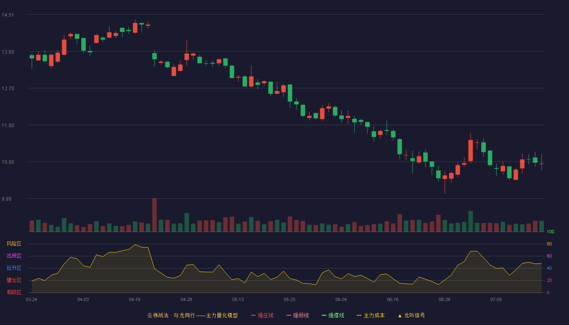Toggle the 主力成本 legend series
This screenshot has width=569, height=325.
(371, 315)
